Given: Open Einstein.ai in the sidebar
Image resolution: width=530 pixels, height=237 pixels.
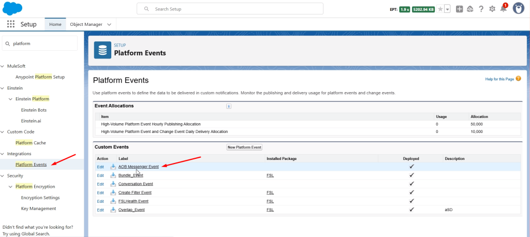Looking at the screenshot, I should tap(31, 121).
